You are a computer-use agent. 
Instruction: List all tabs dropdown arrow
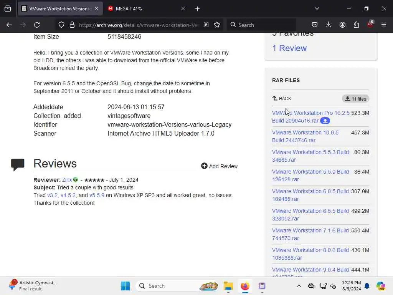(317, 8)
